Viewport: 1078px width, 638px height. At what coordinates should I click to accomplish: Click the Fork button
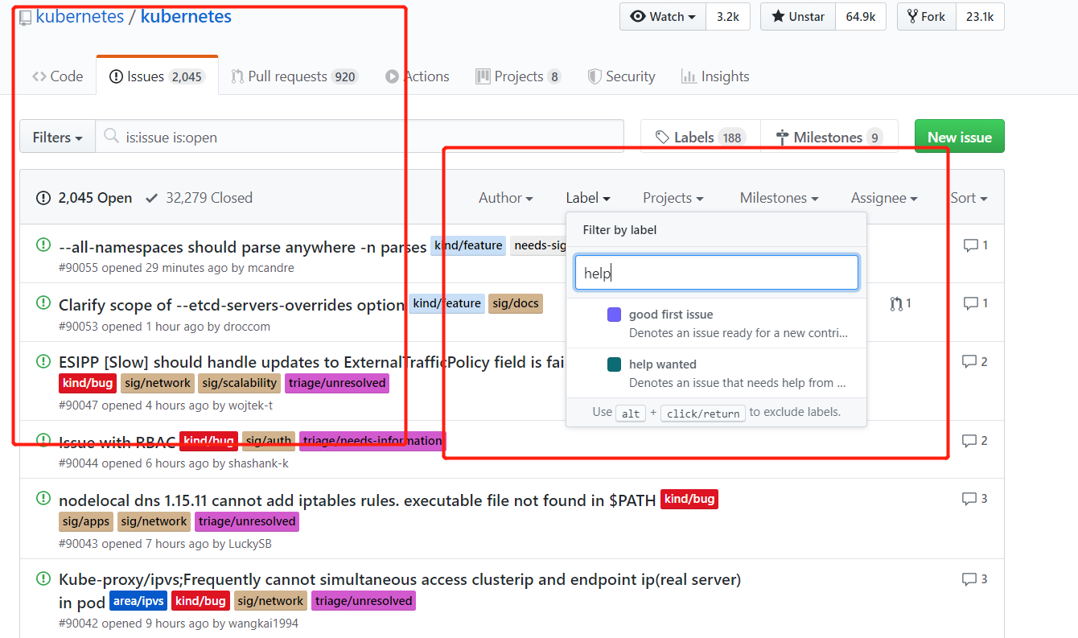click(927, 17)
